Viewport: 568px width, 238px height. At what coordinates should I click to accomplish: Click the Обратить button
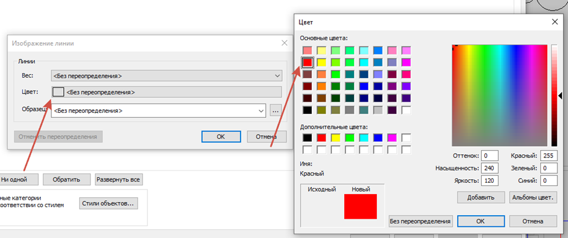(66, 179)
